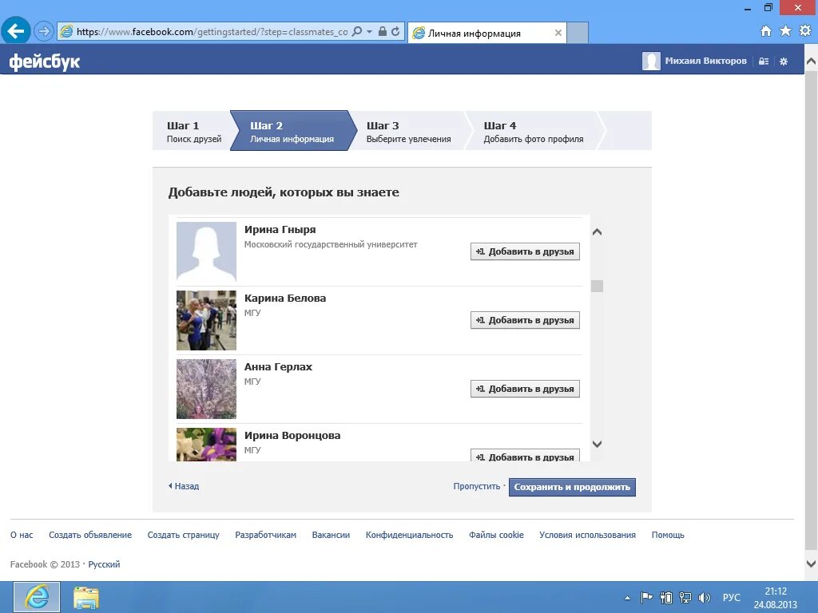Open the address bar history dropdown arrow
818x613 pixels.
pos(369,32)
